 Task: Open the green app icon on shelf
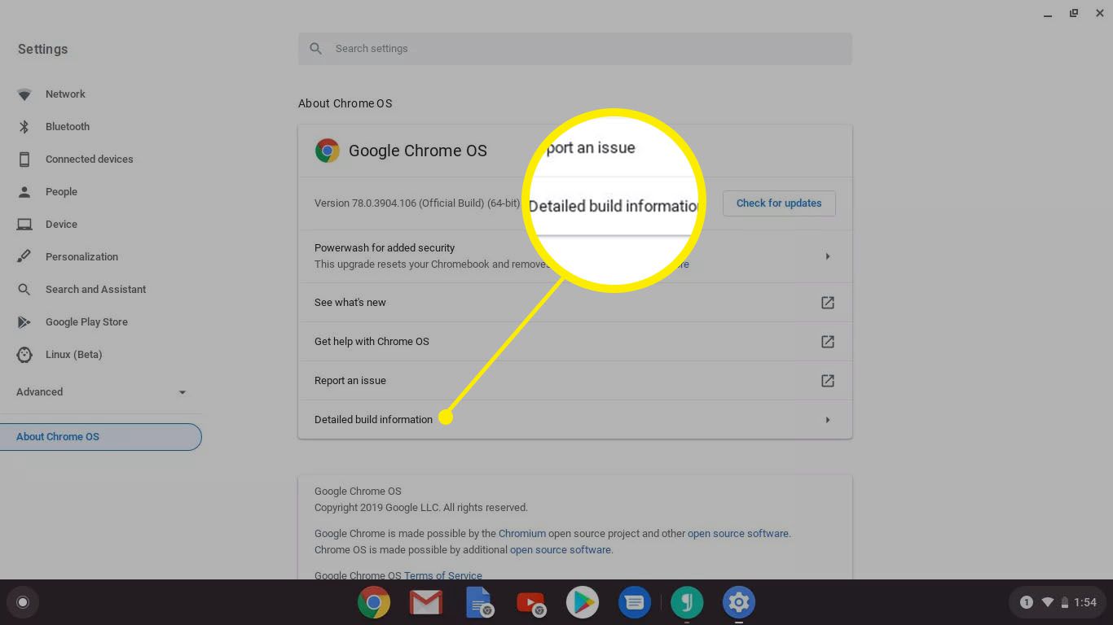(x=687, y=602)
